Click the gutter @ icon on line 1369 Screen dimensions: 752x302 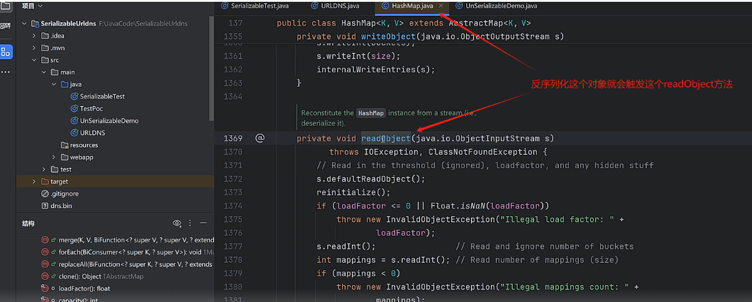[260, 138]
